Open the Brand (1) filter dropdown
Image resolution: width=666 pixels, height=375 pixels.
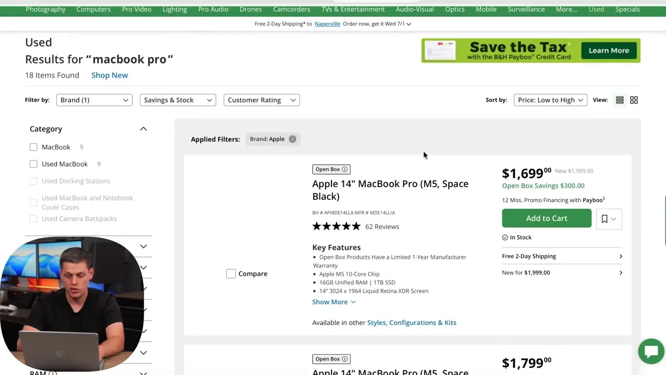click(x=94, y=100)
